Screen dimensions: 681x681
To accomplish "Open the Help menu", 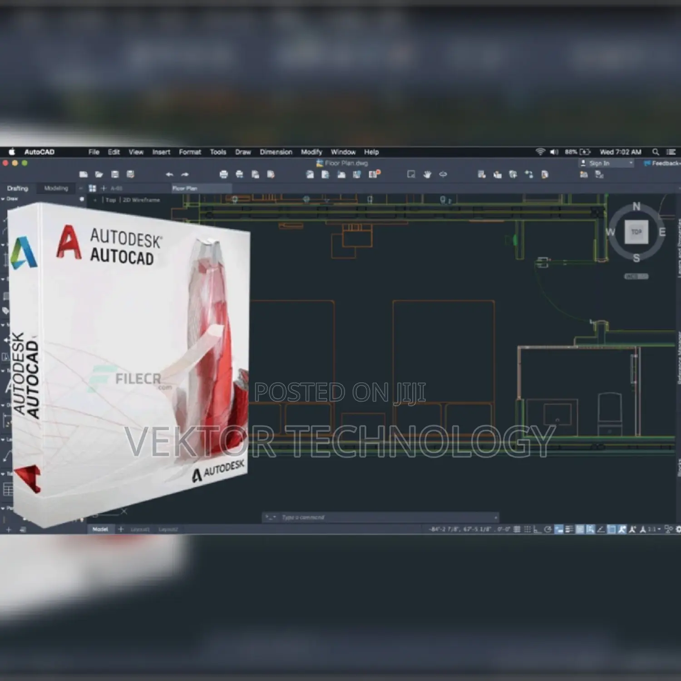I will [x=371, y=152].
